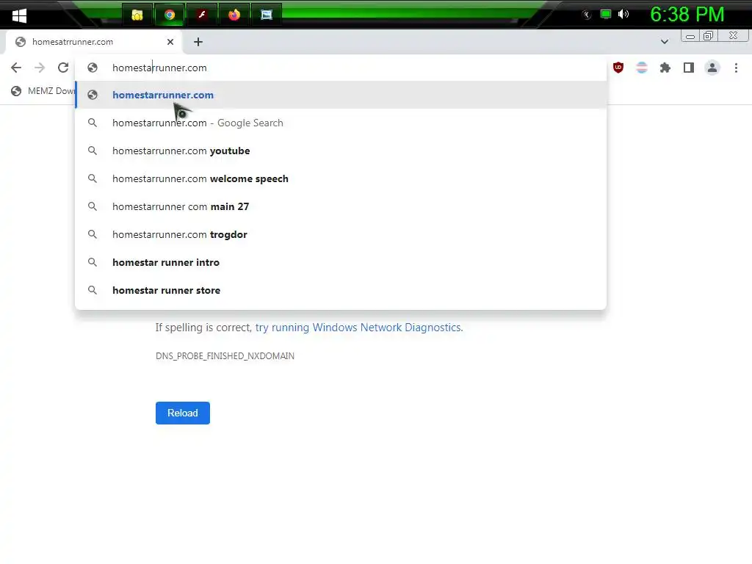The image size is (752, 564).
Task: Expand the tab search chevron
Action: pos(664,42)
